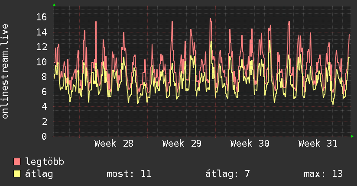The height and width of the screenshot is (186, 357).
Task: Click the yellow átlag legend color swatch
Action: pos(17,174)
